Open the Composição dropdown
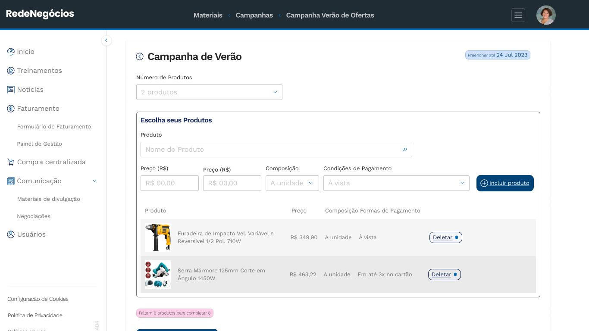 292,183
